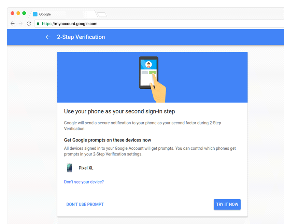Select the Pixel XL phone icon
This screenshot has height=224, width=284.
pyautogui.click(x=70, y=168)
